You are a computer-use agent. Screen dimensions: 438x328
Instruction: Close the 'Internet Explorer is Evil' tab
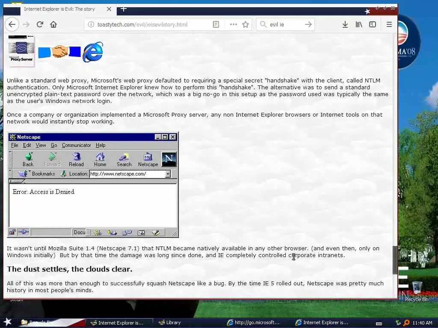109,9
